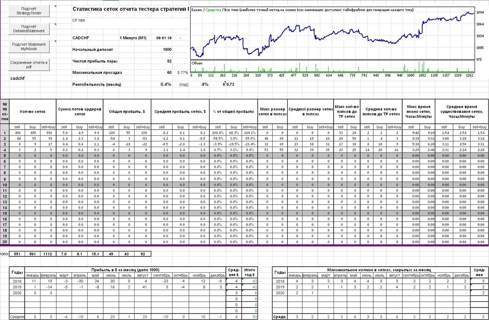This screenshot has height=320, width=489.
Task: Click knee row number 10
Action: click(x=5, y=184)
